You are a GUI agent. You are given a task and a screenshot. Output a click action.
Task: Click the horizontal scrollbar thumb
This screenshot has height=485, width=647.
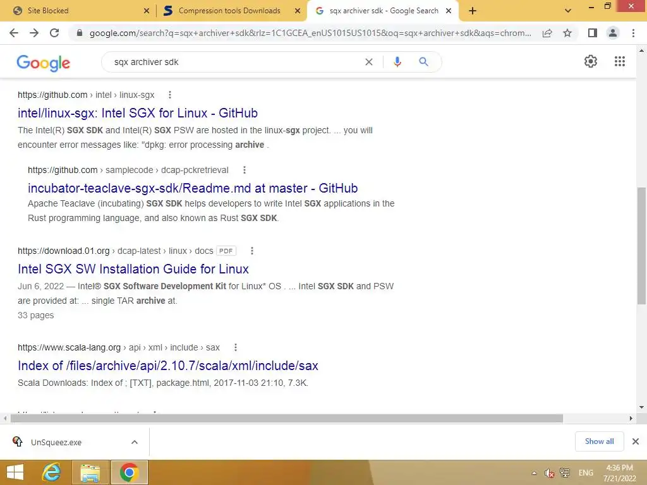coord(287,419)
